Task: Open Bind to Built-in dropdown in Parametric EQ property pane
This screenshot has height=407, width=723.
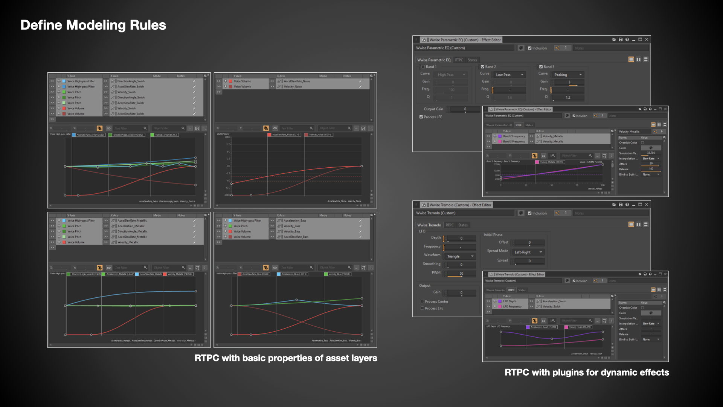Action: click(x=651, y=174)
